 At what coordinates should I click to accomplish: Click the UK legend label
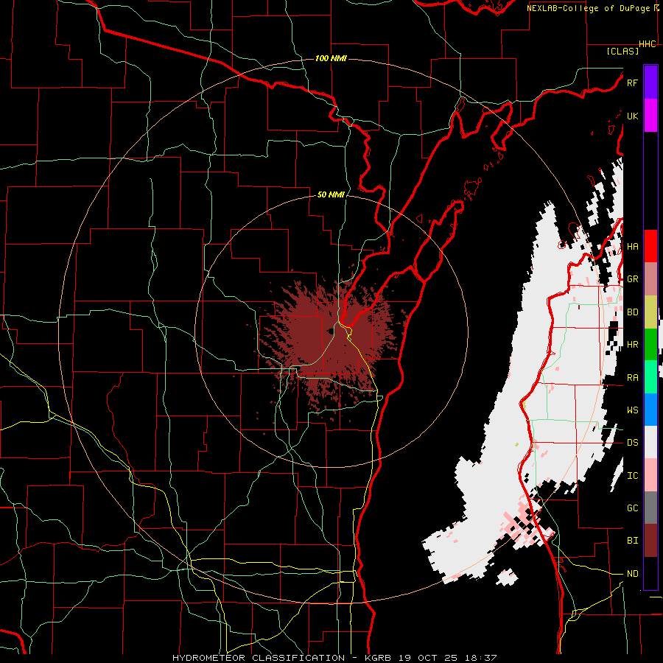point(632,116)
